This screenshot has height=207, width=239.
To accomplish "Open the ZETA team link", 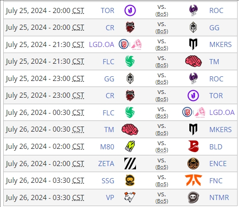I will click(106, 164).
